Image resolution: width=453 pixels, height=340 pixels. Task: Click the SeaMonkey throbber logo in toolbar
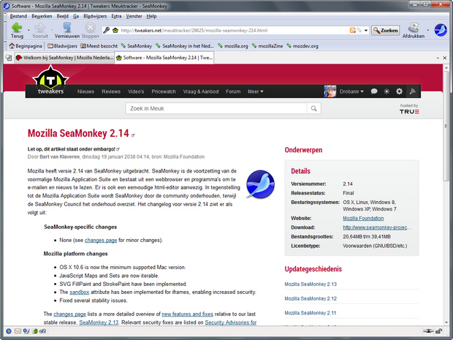point(441,30)
